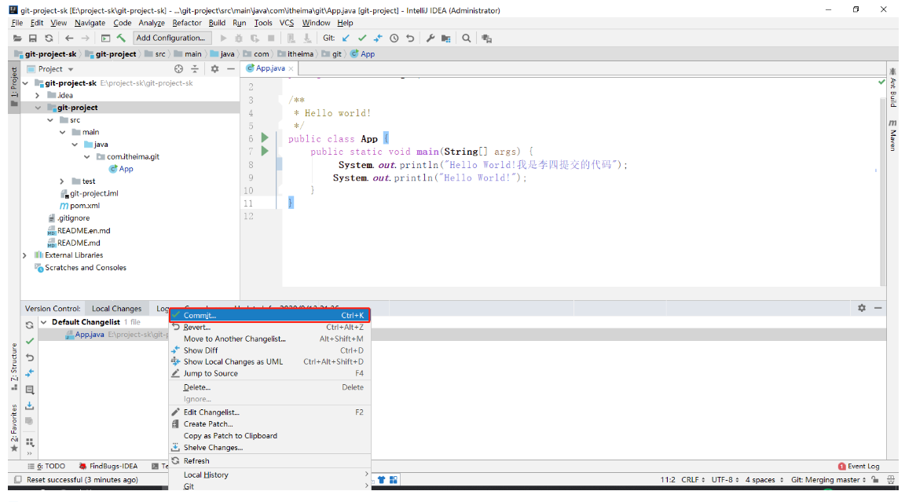The height and width of the screenshot is (502, 905).
Task: Open Event Log in status bar
Action: pyautogui.click(x=859, y=466)
